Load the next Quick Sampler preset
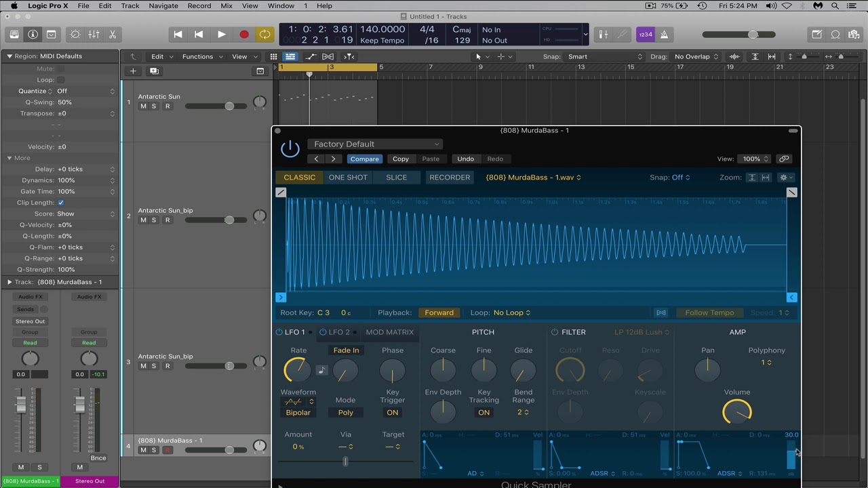The width and height of the screenshot is (868, 488). click(333, 159)
